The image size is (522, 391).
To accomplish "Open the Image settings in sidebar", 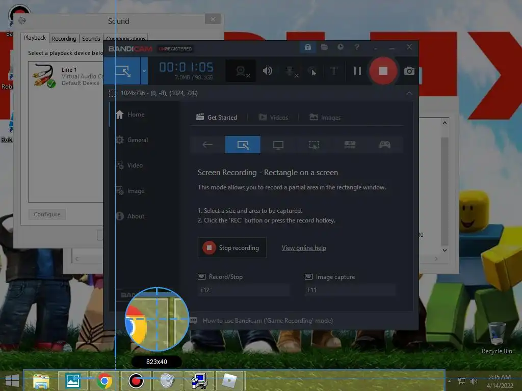I will (130, 191).
